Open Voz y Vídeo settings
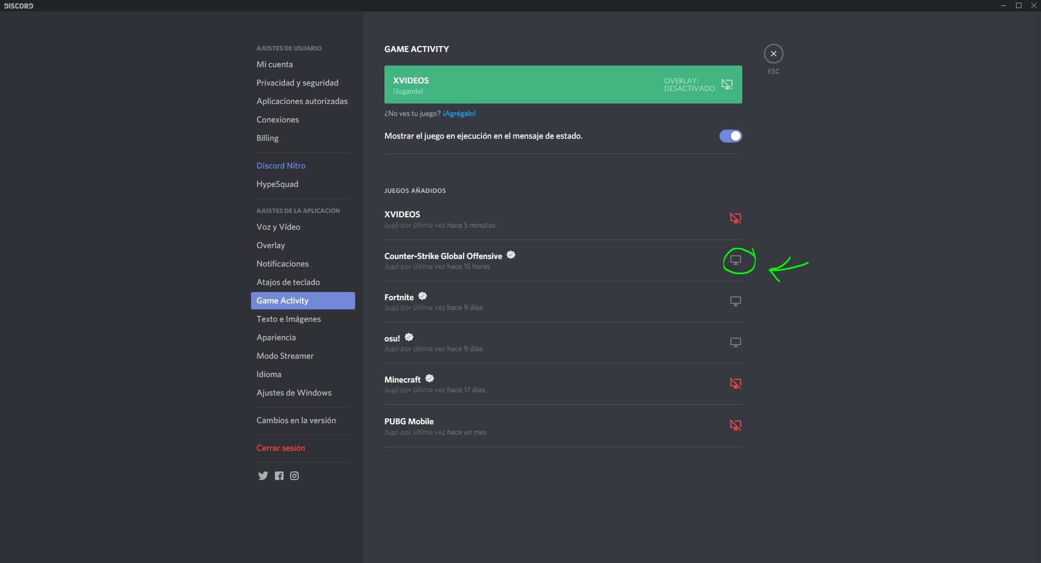The image size is (1041, 563). [x=278, y=227]
